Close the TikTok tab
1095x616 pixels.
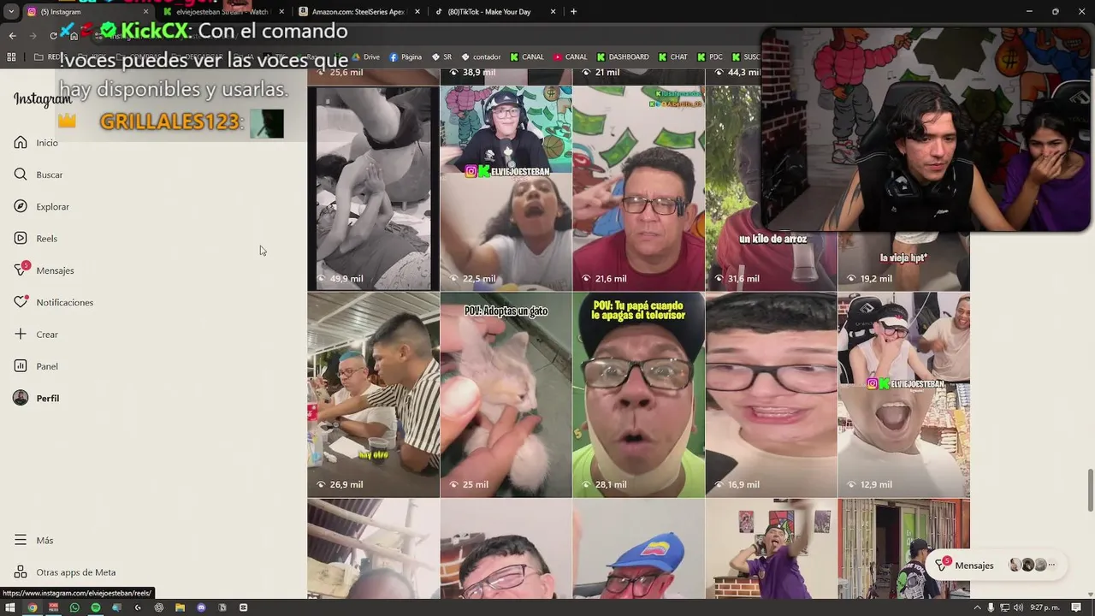pos(553,12)
